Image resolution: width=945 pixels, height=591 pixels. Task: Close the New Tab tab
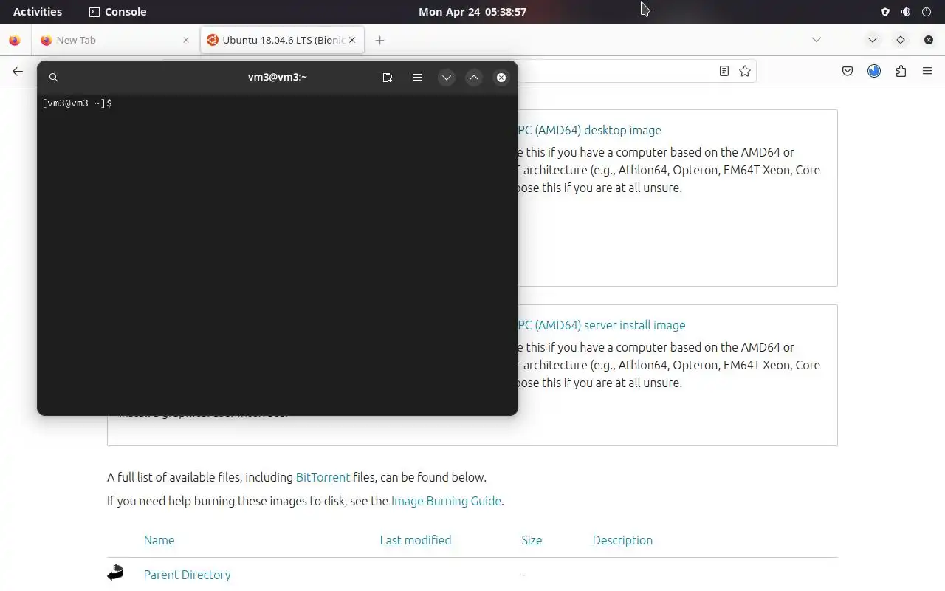[186, 40]
